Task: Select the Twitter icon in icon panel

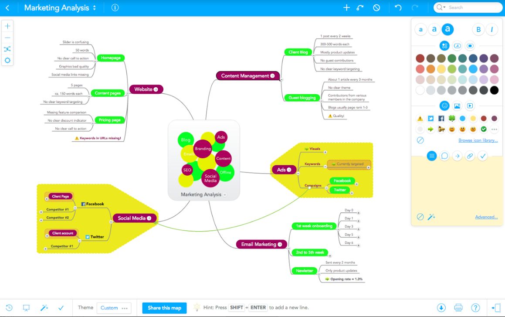Action: point(430,119)
